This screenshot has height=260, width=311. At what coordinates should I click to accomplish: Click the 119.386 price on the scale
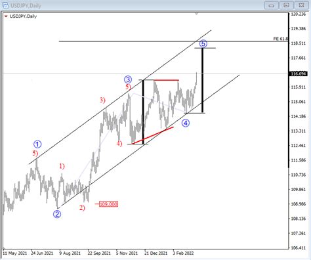(298, 29)
